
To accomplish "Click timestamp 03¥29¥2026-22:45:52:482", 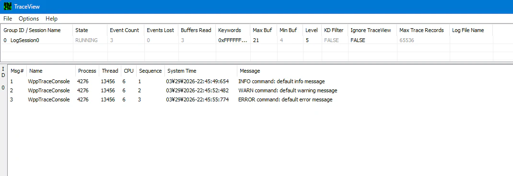I will [x=197, y=90].
